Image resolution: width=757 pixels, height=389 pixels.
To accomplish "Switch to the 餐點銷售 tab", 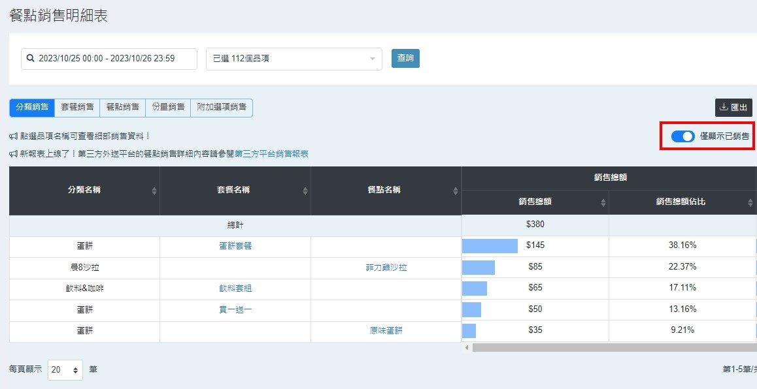I will point(122,108).
